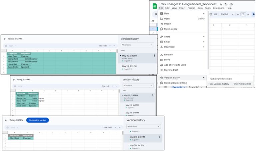Click the Add shortcut to Drive icon
The image size is (256, 151).
161,65
